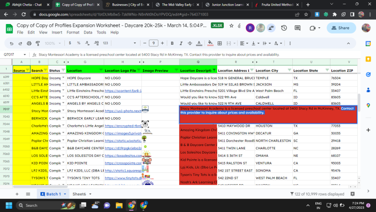Viewport: 376px width, 212px height.
Task: Open the View menu
Action: coord(43,32)
